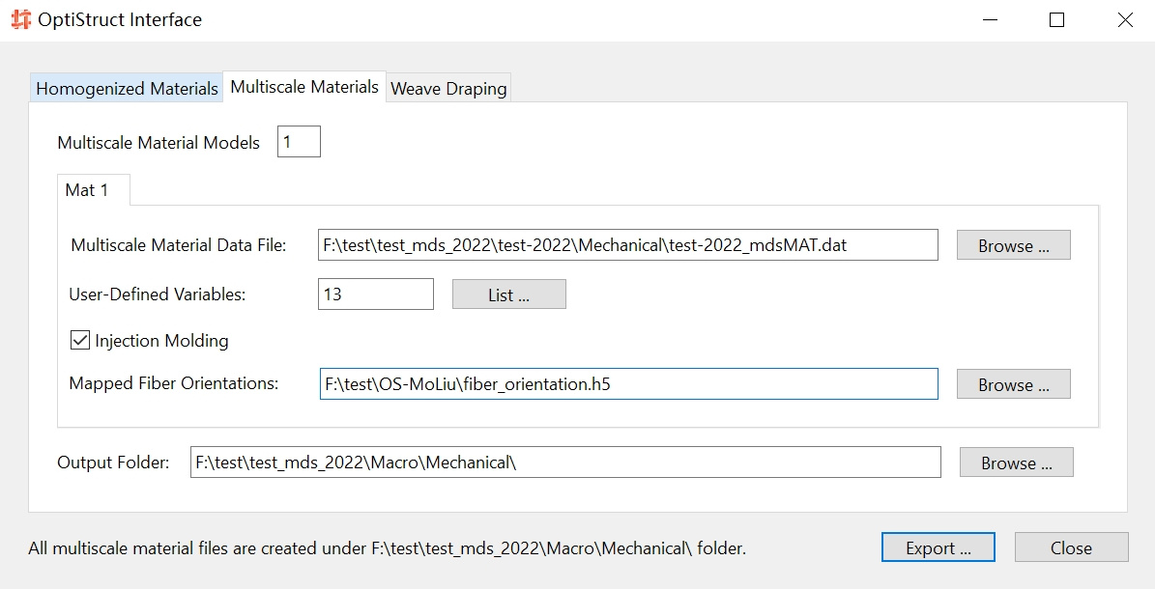The image size is (1155, 589).
Task: Click the 'OptiStruct Interface' window title text
Action: point(120,20)
